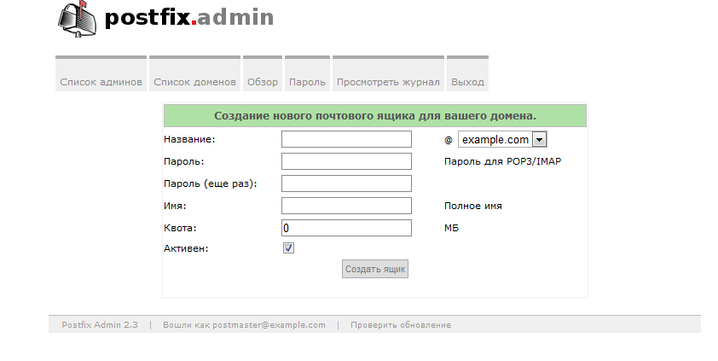The width and height of the screenshot is (718, 361).
Task: Click the Полное имя hint text
Action: 473,206
